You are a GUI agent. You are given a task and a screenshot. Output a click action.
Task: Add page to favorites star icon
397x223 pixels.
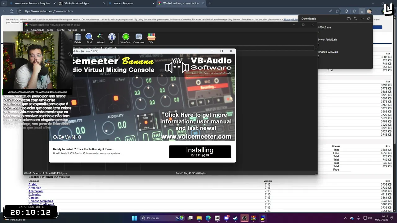(337, 11)
